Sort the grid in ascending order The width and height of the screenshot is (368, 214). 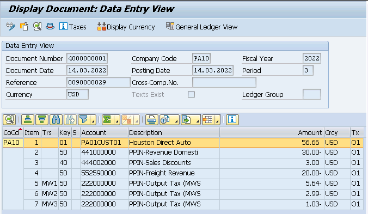(28, 120)
